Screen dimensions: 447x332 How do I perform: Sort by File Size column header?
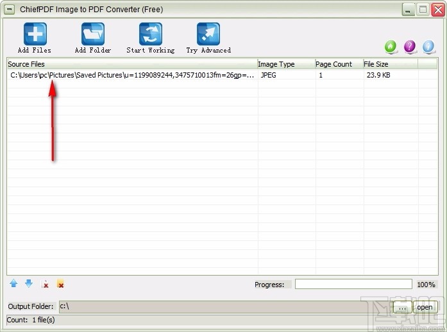391,64
